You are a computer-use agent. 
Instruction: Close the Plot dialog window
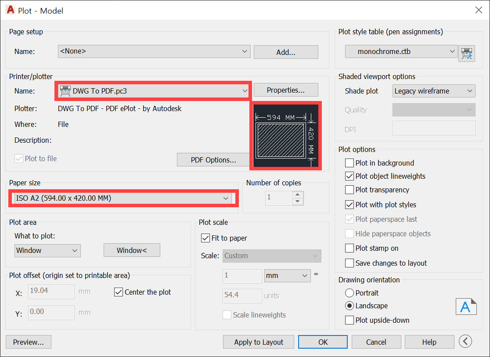479,10
